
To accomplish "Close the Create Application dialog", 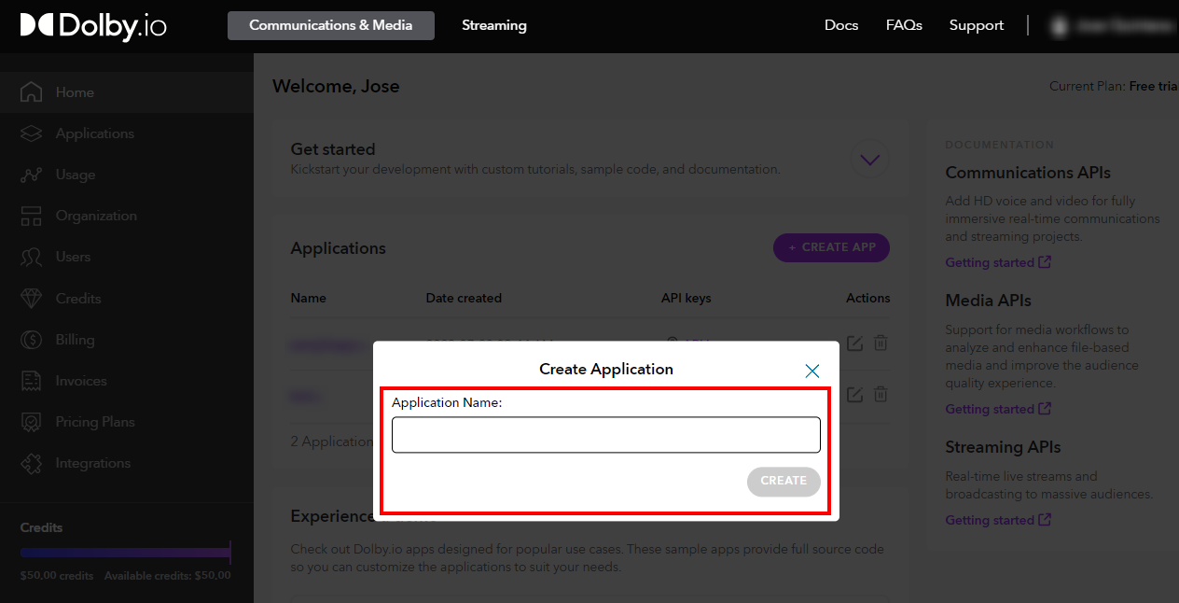I will (811, 371).
